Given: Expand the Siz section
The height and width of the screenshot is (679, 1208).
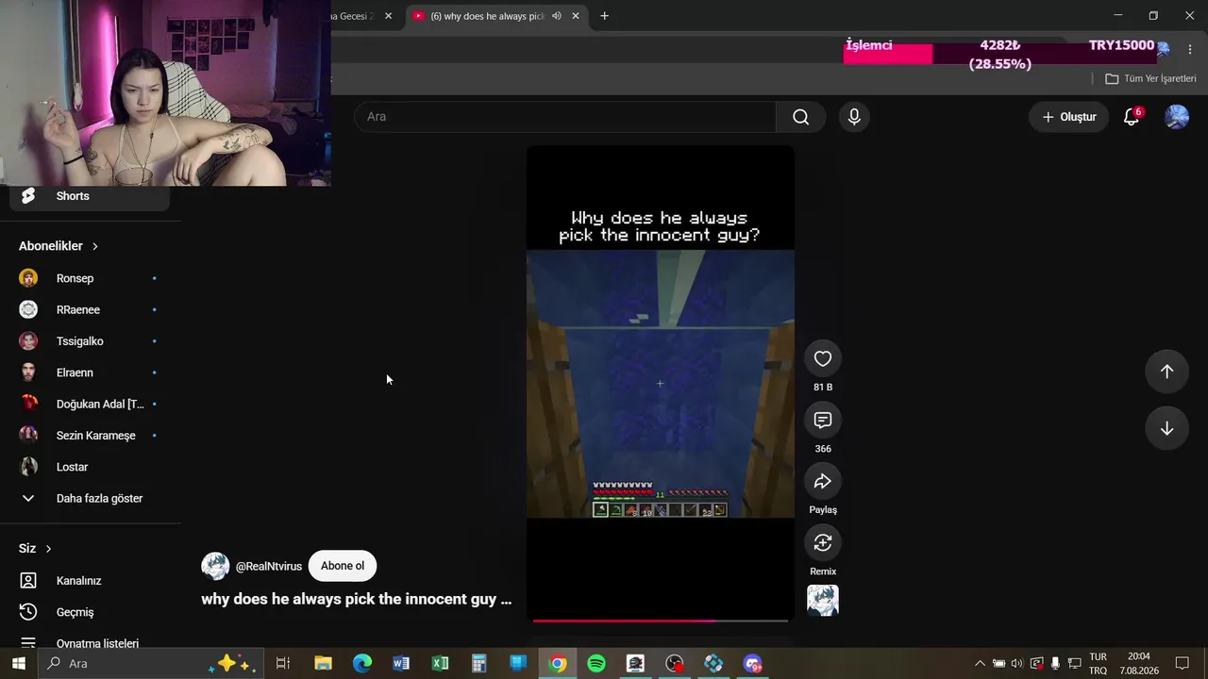Looking at the screenshot, I should click(35, 548).
